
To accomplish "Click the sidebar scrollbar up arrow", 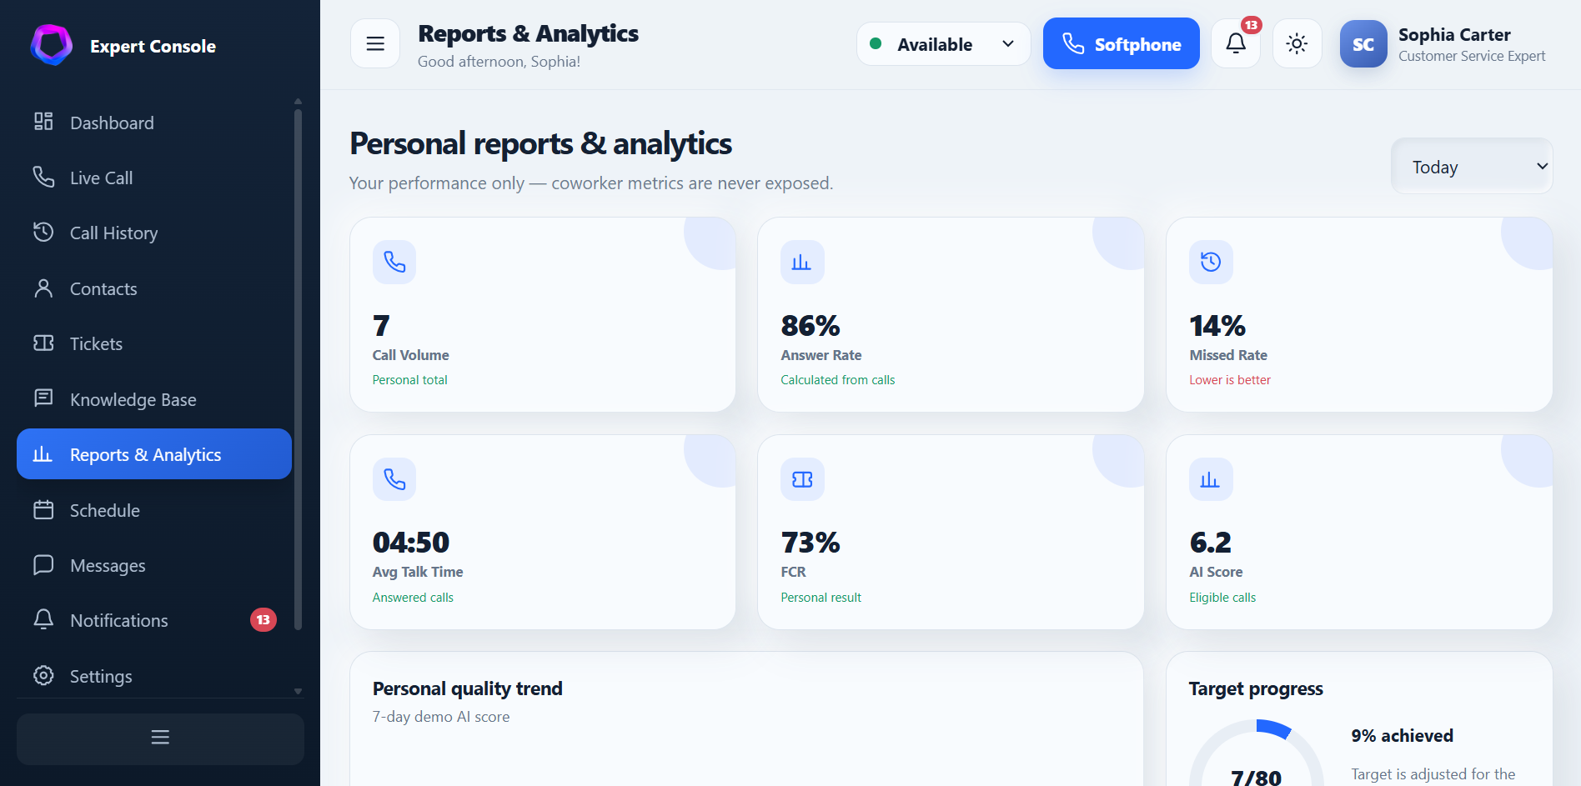I will coord(298,102).
